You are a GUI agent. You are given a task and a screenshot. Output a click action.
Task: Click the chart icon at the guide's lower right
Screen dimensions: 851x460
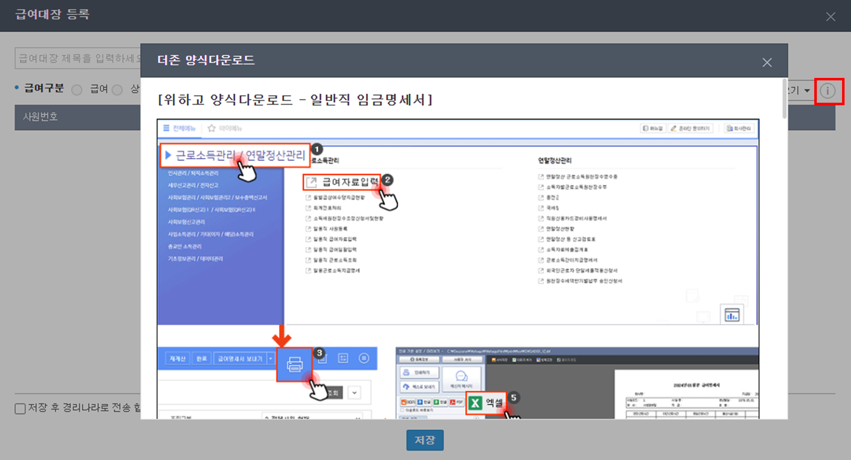(x=732, y=315)
